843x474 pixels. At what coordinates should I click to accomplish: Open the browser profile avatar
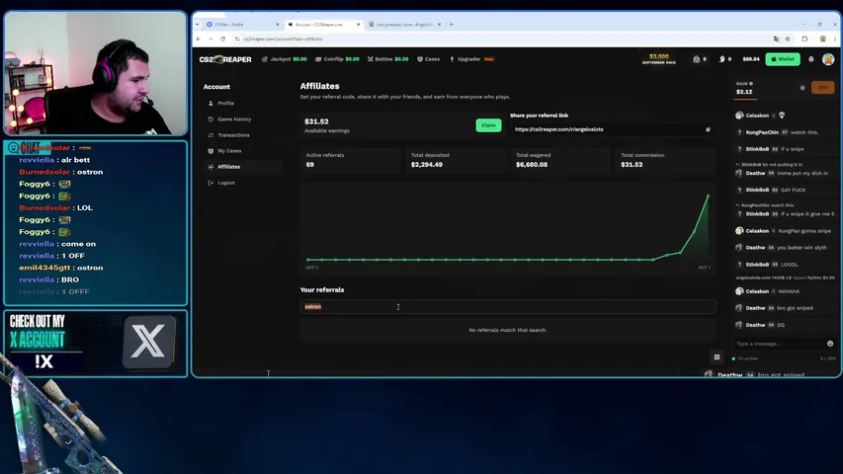pyautogui.click(x=822, y=39)
